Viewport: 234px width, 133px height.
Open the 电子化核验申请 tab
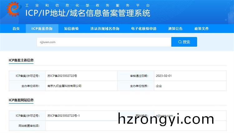(x=144, y=29)
